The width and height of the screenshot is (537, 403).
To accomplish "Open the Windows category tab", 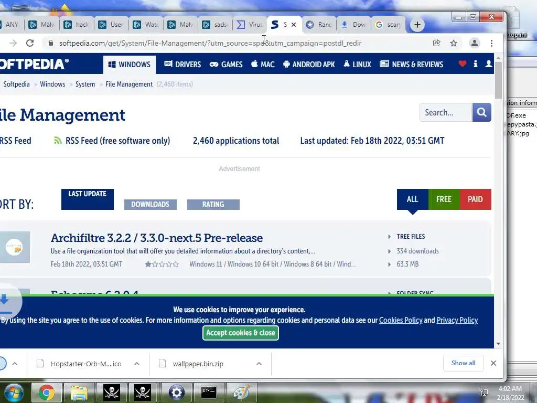I will pos(130,65).
